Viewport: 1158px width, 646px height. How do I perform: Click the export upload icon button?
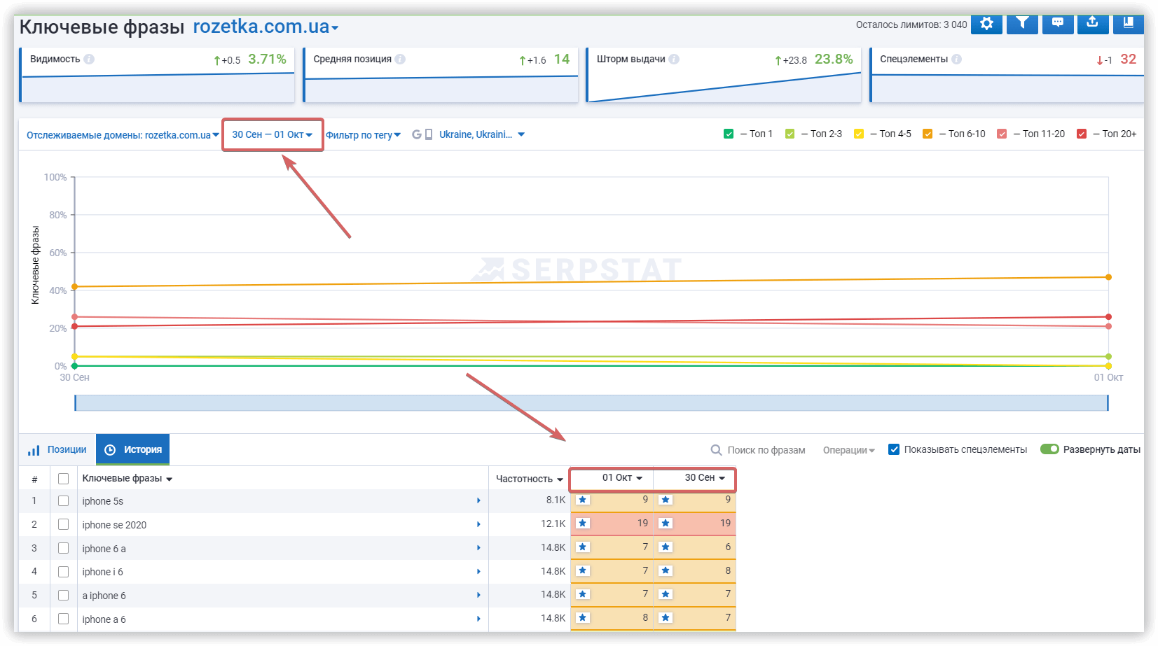pyautogui.click(x=1092, y=24)
